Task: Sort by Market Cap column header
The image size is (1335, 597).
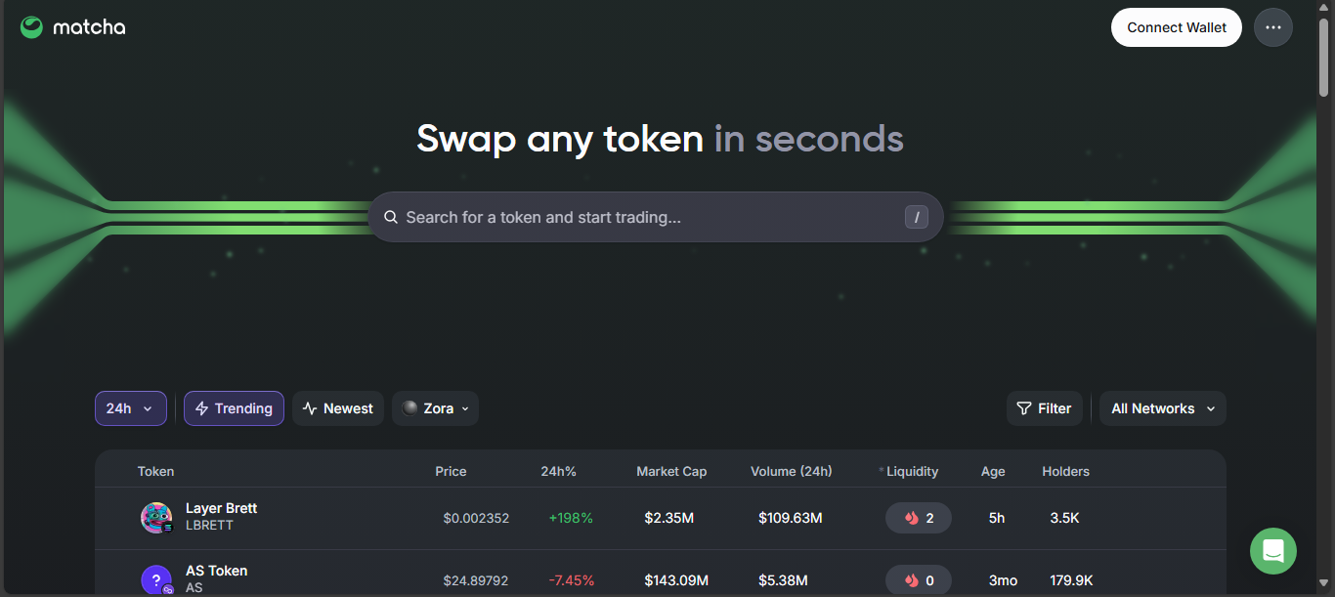Action: tap(670, 471)
